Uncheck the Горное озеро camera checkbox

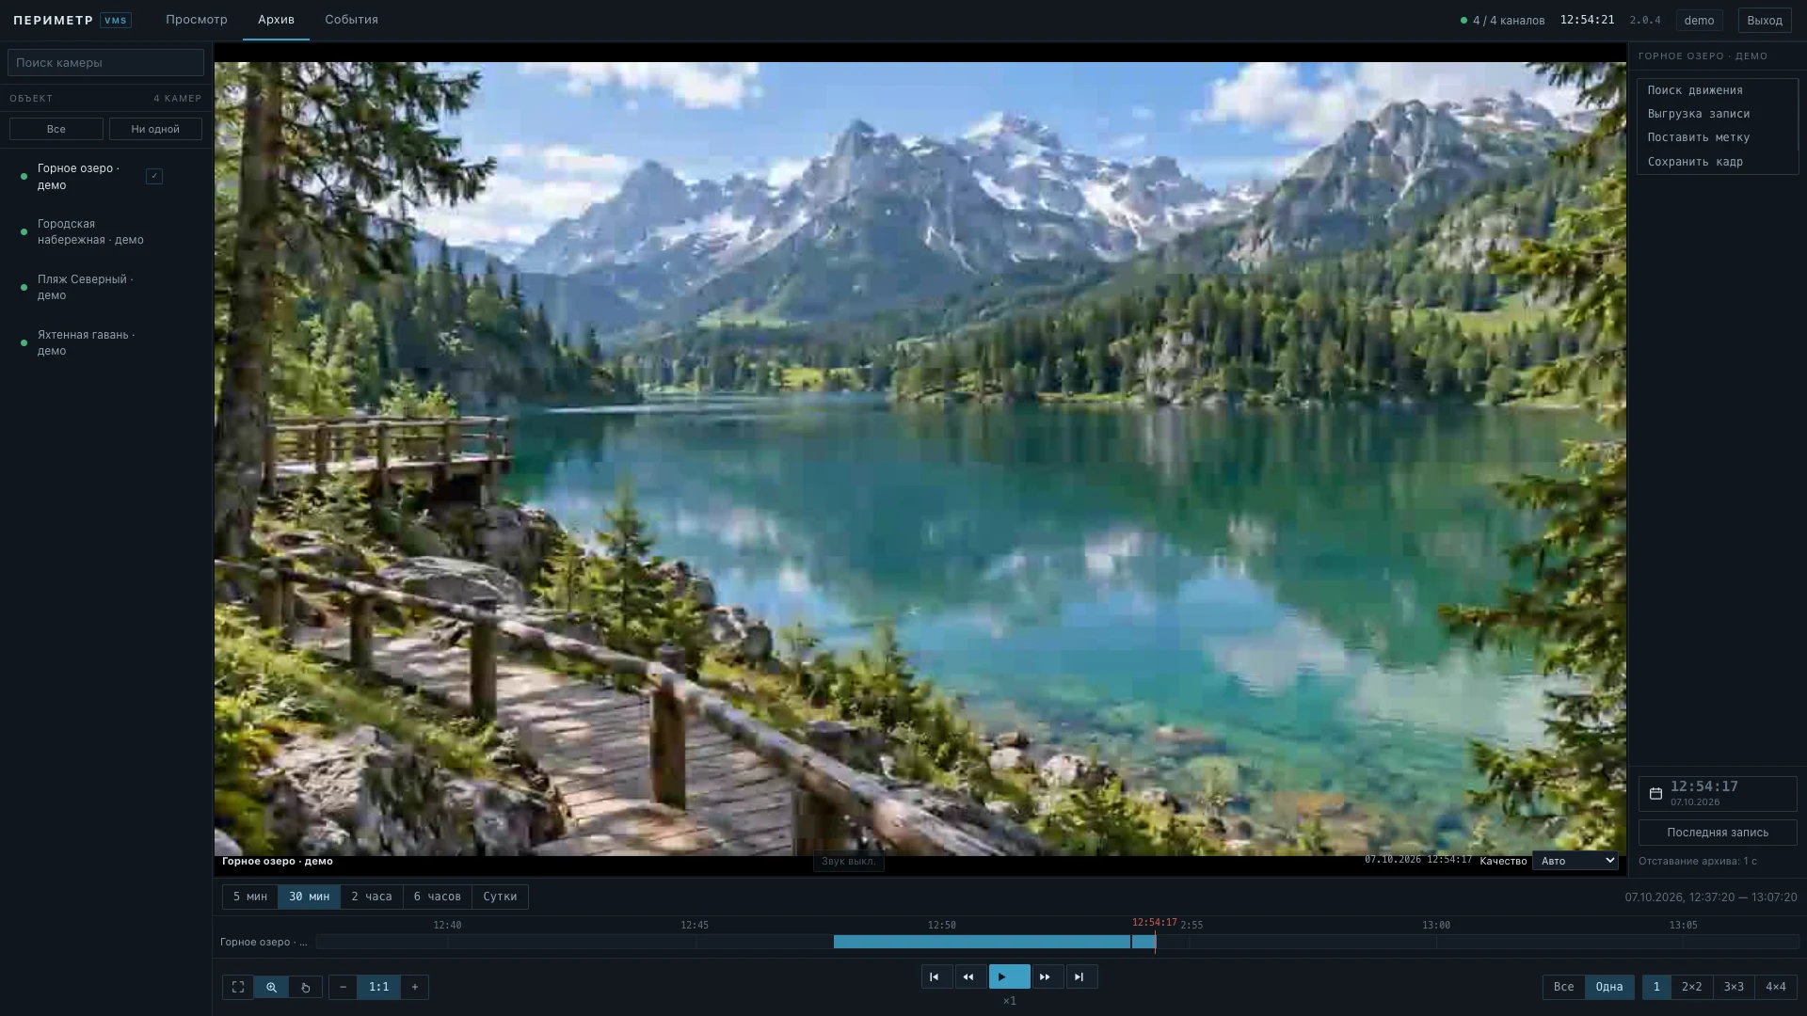click(154, 176)
